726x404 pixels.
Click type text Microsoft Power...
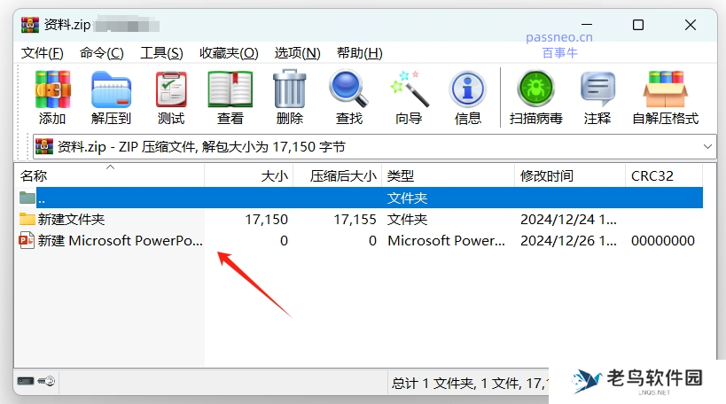tap(447, 241)
